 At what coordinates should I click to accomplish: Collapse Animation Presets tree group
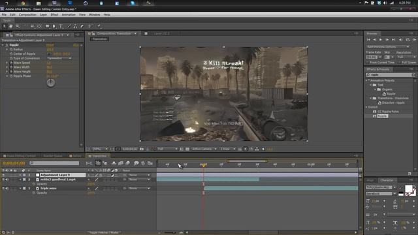366,80
